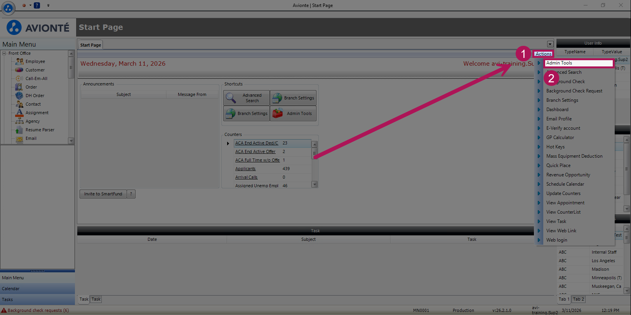Image resolution: width=631 pixels, height=315 pixels.
Task: Click the Invite to SmartFund button
Action: click(103, 194)
